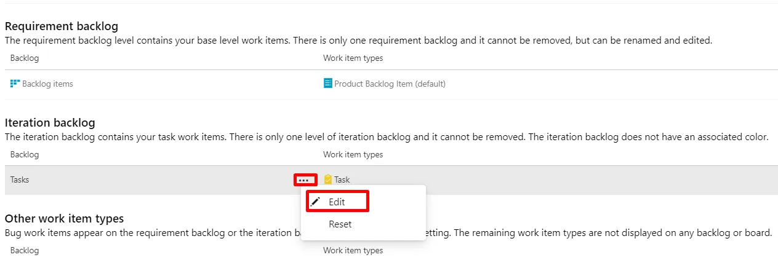Click the Other work item types heading
This screenshot has height=260, width=778.
click(64, 219)
